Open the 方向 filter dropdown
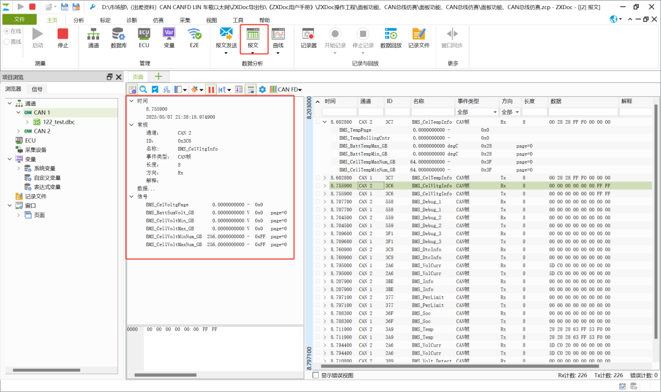This screenshot has width=661, height=392. click(x=517, y=112)
